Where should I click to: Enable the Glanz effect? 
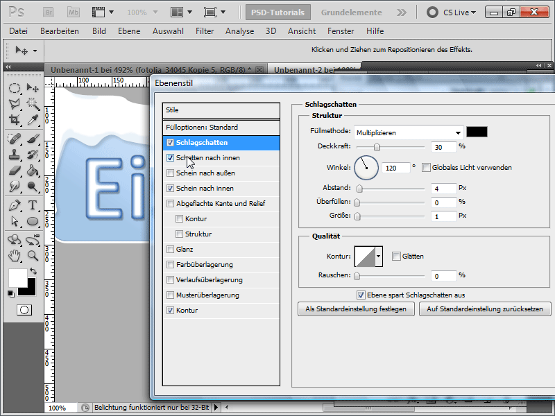[170, 250]
